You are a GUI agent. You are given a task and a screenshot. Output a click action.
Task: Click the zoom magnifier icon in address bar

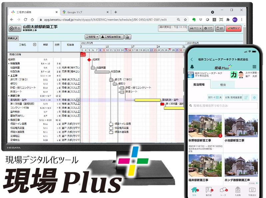(x=178, y=20)
